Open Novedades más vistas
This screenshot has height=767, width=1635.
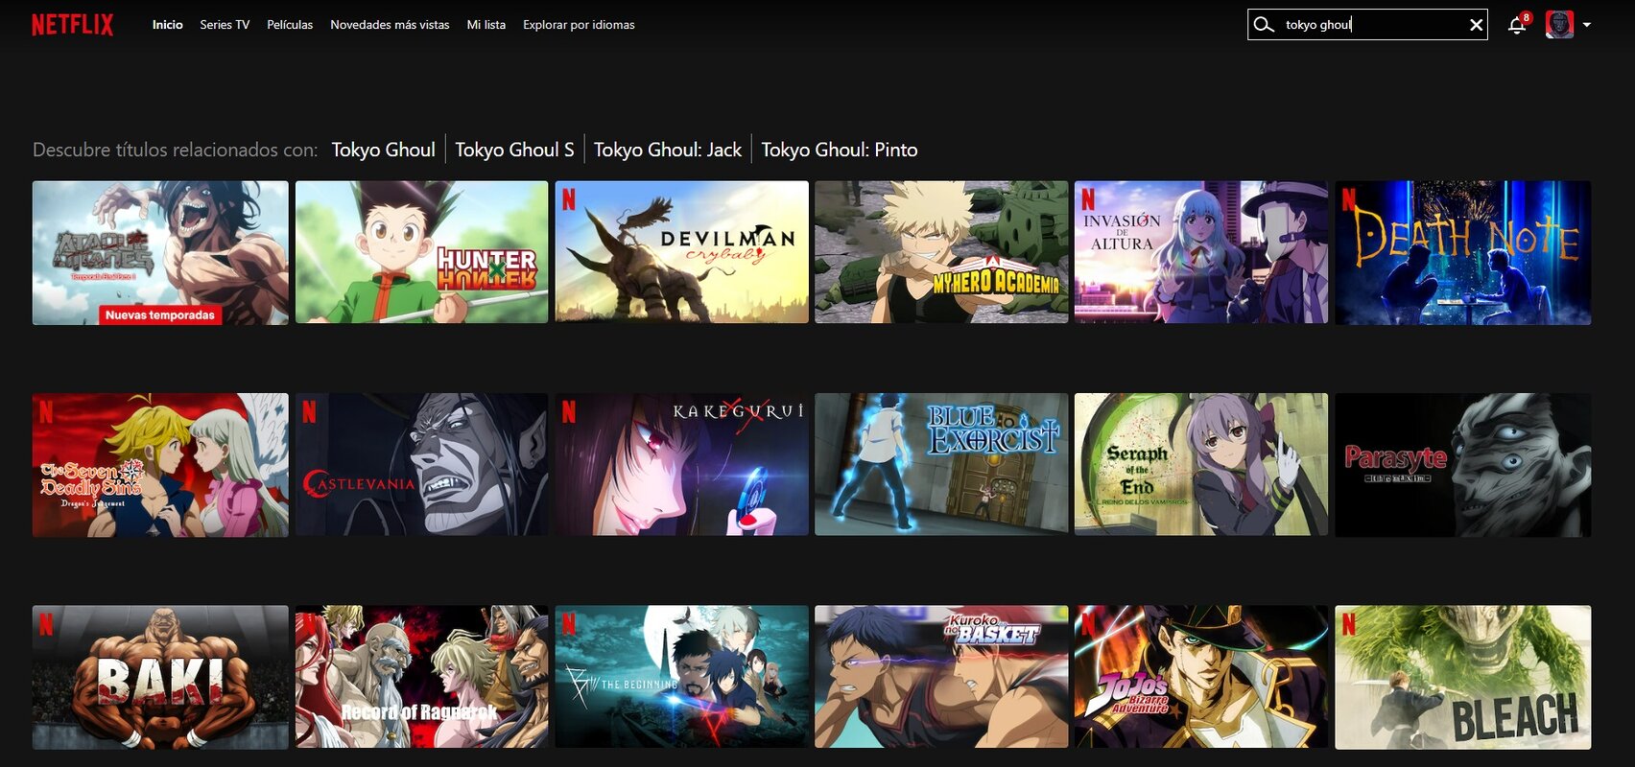click(390, 25)
